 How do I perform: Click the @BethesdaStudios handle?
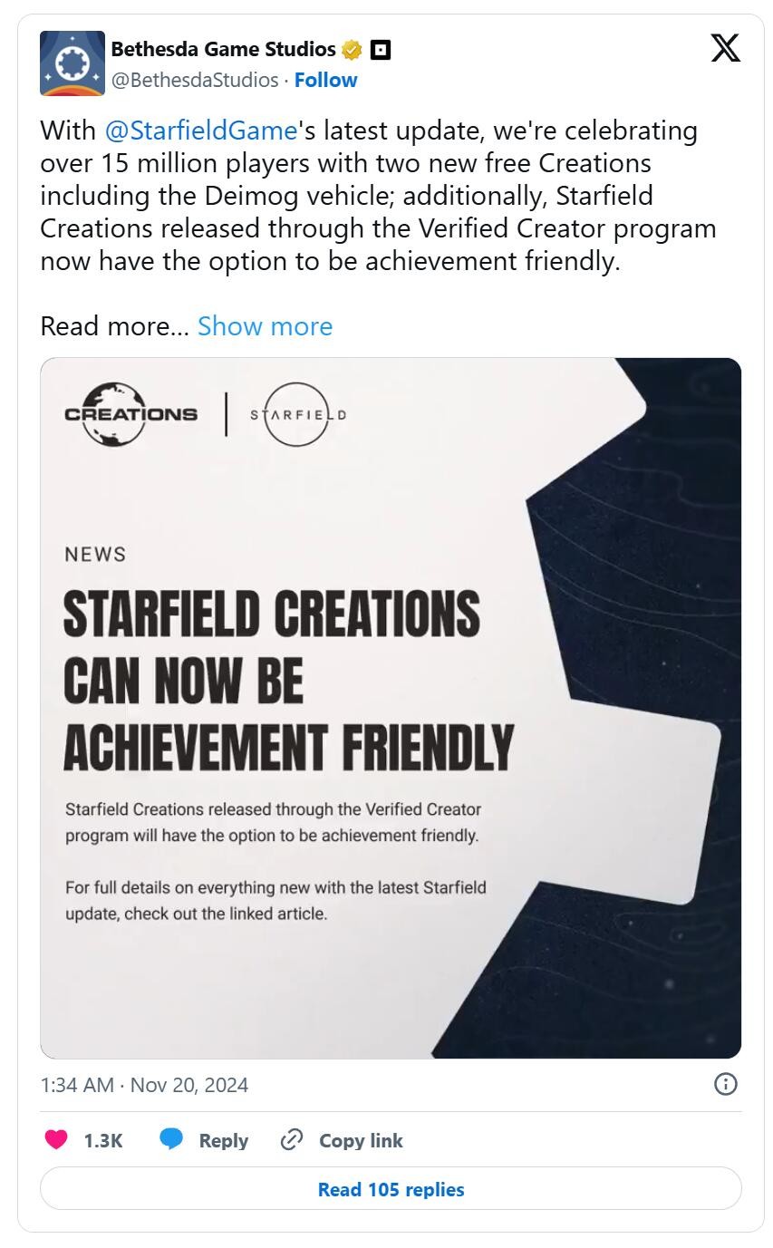pyautogui.click(x=194, y=80)
